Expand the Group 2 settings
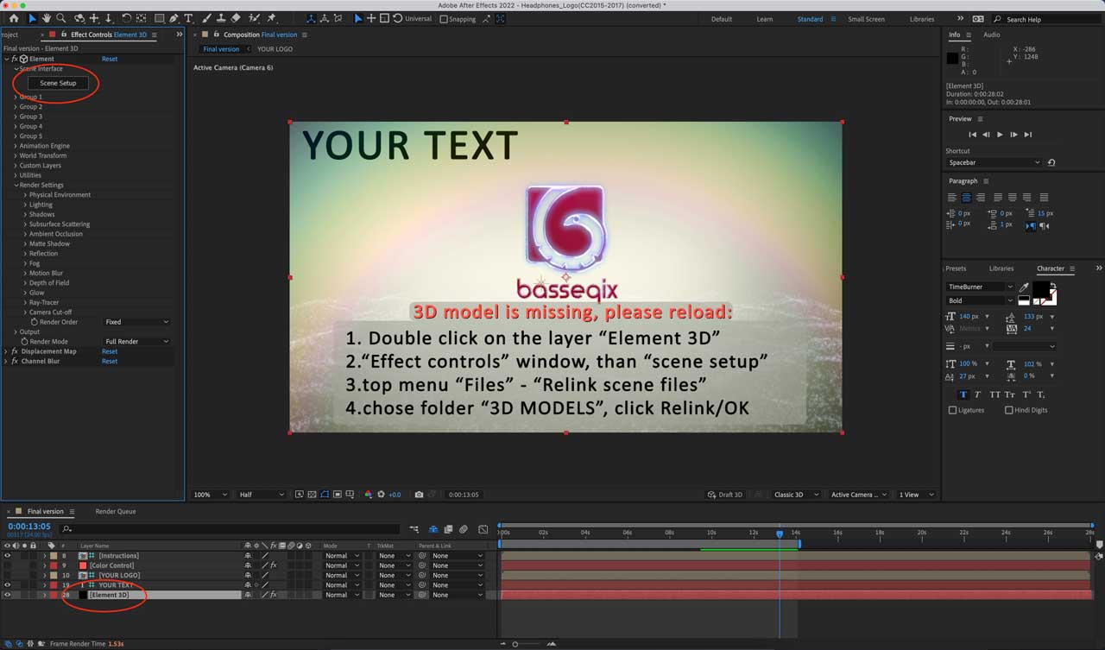 16,107
